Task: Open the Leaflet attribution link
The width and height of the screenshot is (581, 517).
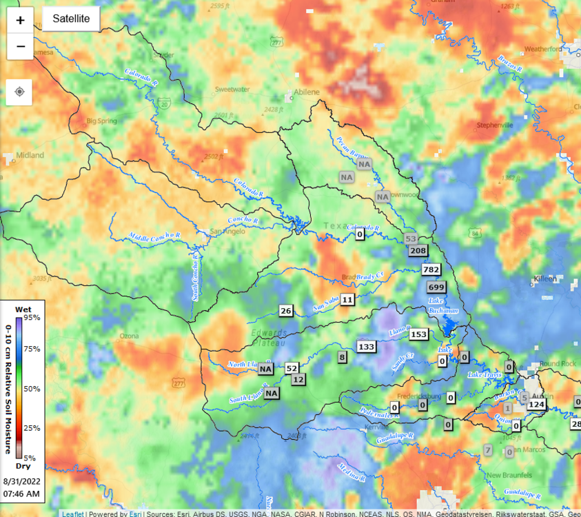Action: tap(72, 514)
